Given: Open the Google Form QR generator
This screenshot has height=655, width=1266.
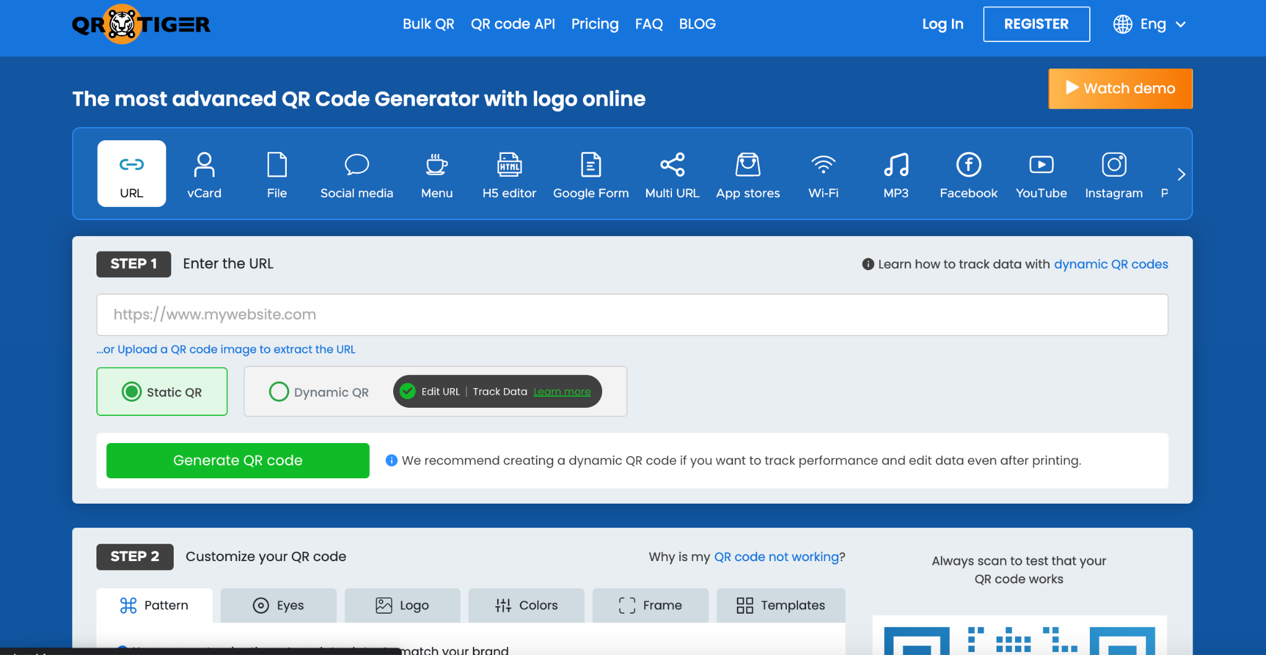Looking at the screenshot, I should [x=590, y=174].
